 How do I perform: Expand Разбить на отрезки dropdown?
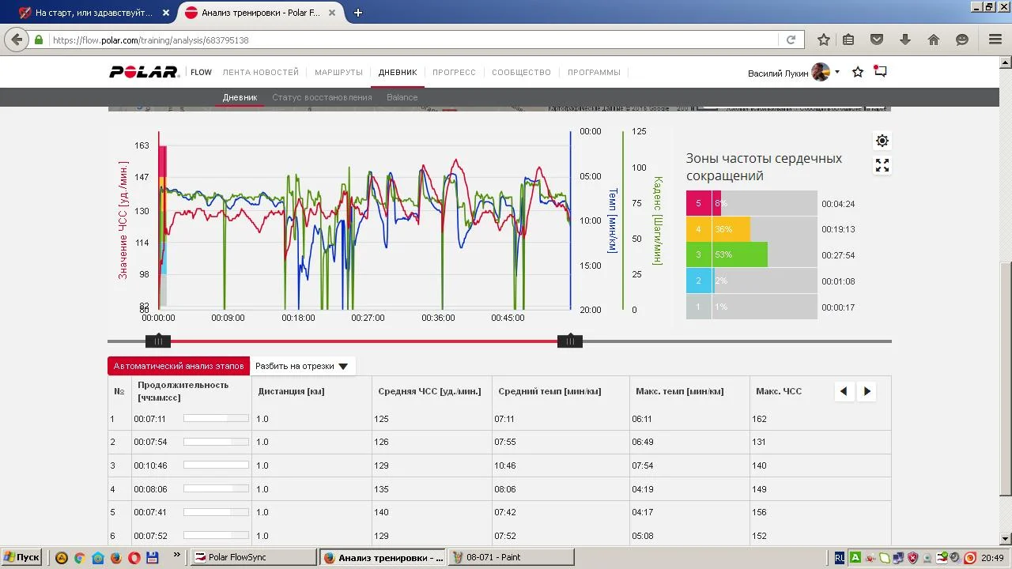(x=302, y=366)
